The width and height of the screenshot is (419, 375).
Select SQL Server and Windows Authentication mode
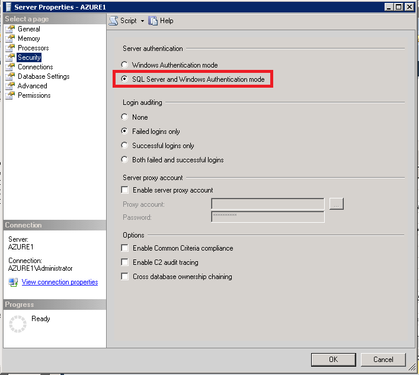pos(124,79)
